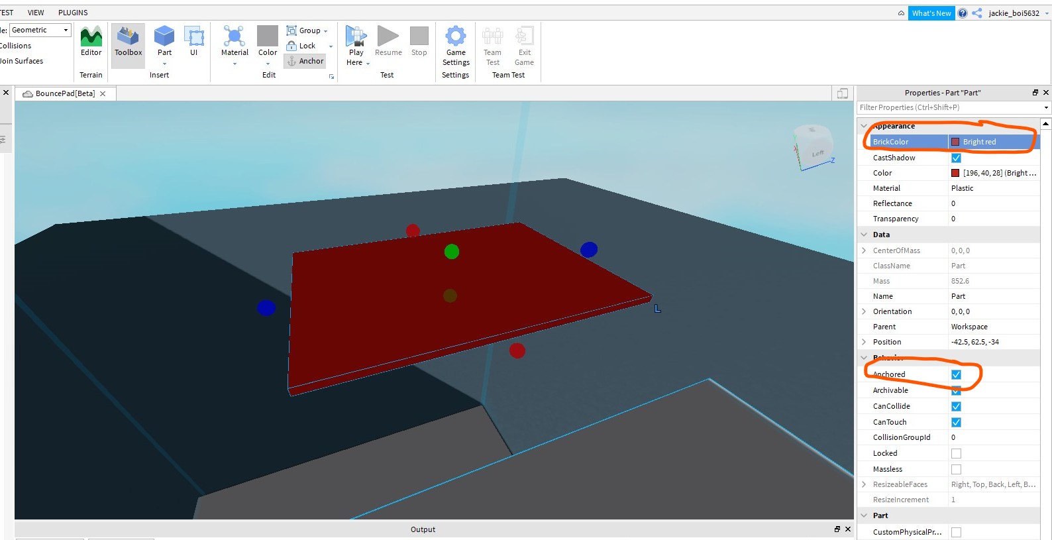
Task: Expand the CenterOfMass property
Action: [864, 250]
